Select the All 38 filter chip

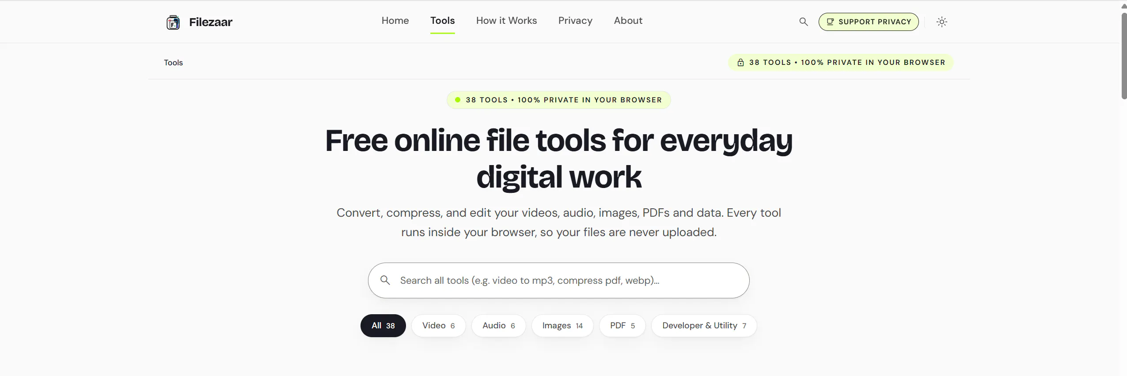(383, 326)
